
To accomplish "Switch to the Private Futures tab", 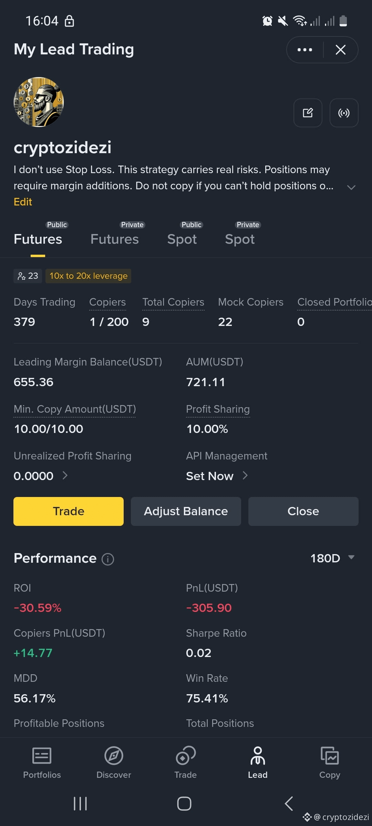I will click(x=115, y=239).
